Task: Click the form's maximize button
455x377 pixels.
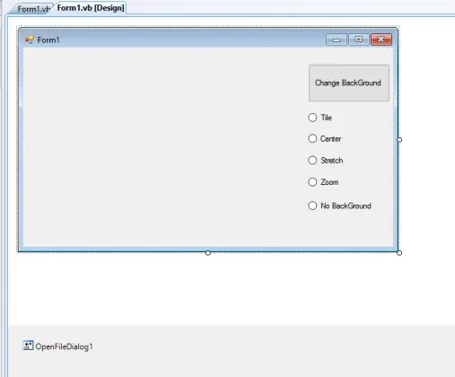Action: click(x=358, y=39)
